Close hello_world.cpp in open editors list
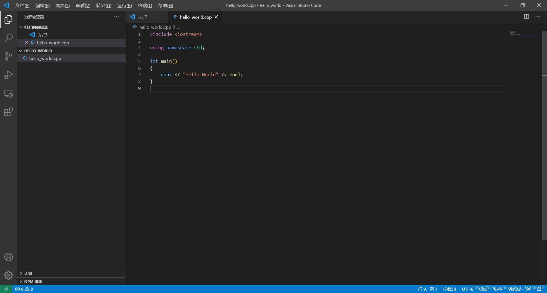The image size is (547, 293). coord(26,43)
